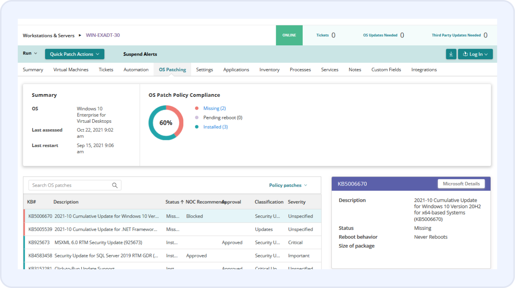Click the breadcrumb arrow after Workstations & Servers

80,35
